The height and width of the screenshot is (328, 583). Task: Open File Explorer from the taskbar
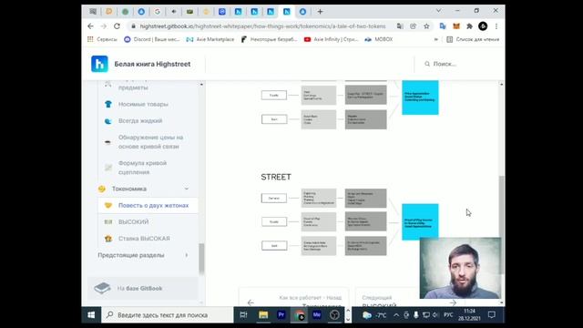pyautogui.click(x=263, y=315)
